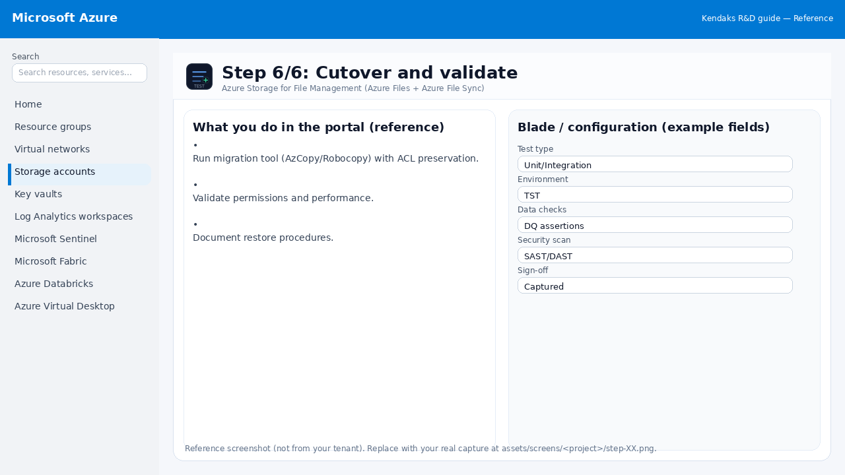The width and height of the screenshot is (845, 475).
Task: Click the Environment field showing TST
Action: click(655, 194)
